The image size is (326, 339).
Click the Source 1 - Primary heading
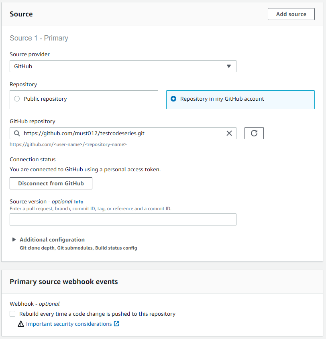pos(39,38)
